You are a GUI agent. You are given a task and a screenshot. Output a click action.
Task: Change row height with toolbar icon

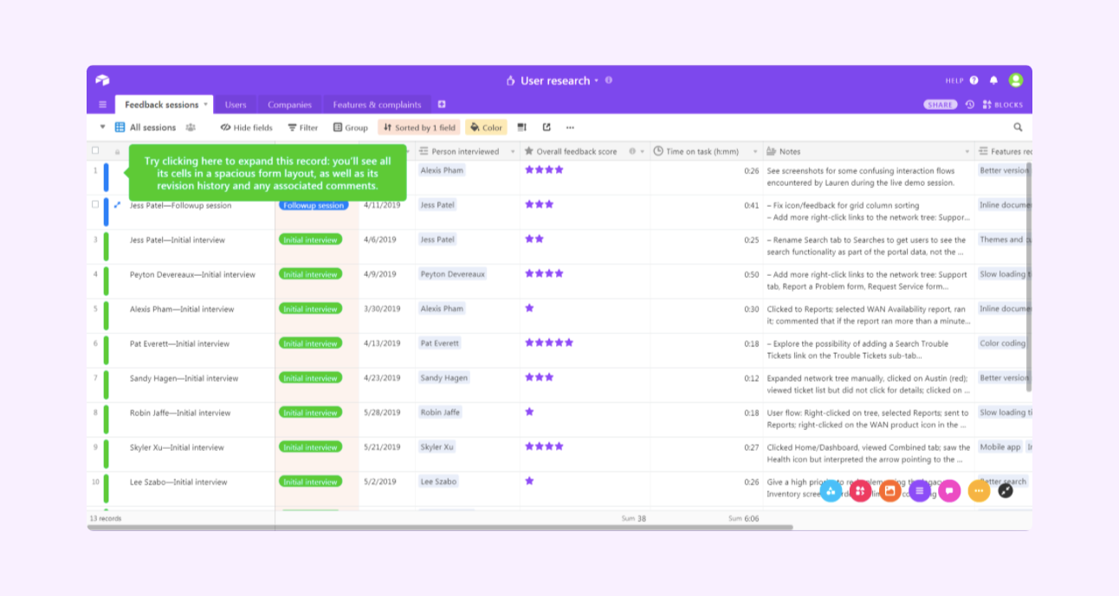(x=522, y=127)
